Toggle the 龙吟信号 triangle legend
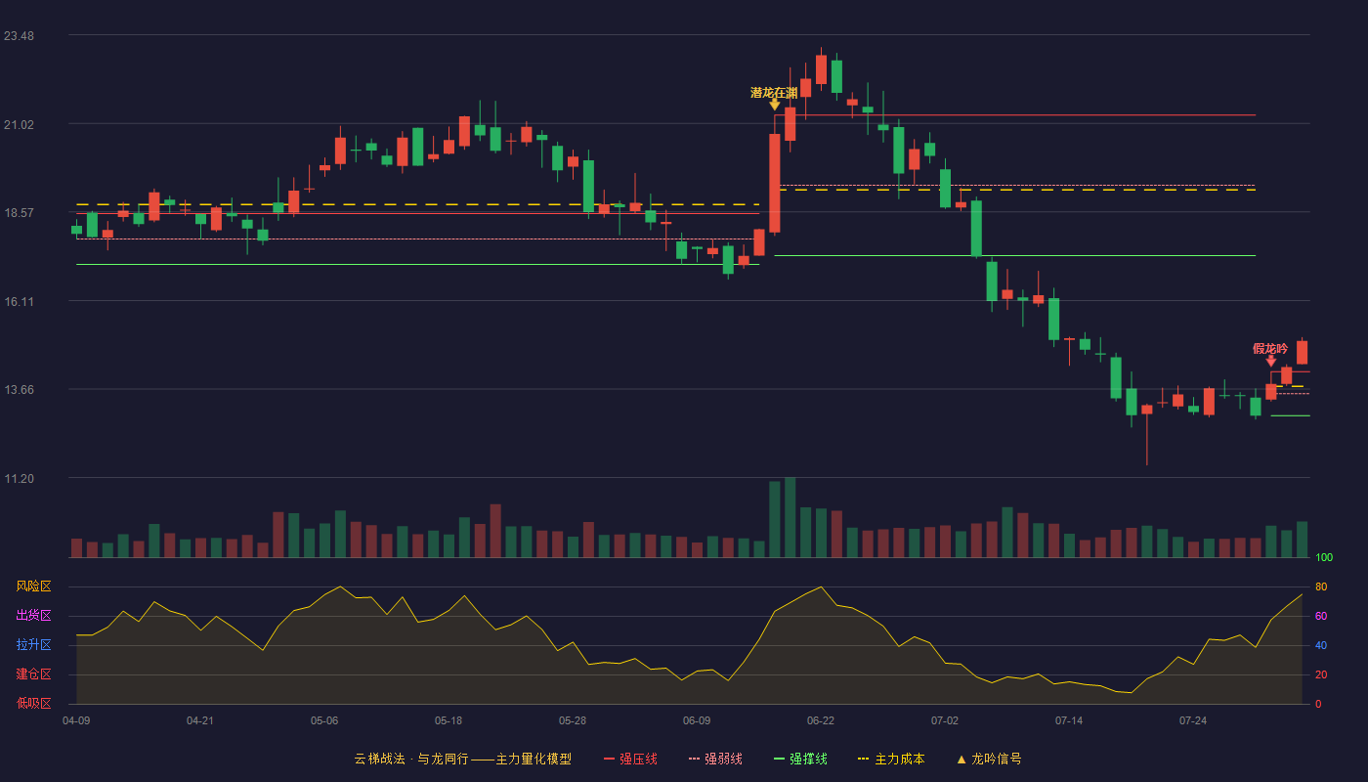Screen dimensions: 1368x782 click(x=988, y=759)
